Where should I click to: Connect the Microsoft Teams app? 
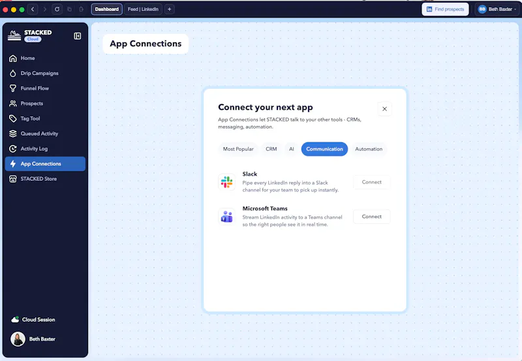371,217
